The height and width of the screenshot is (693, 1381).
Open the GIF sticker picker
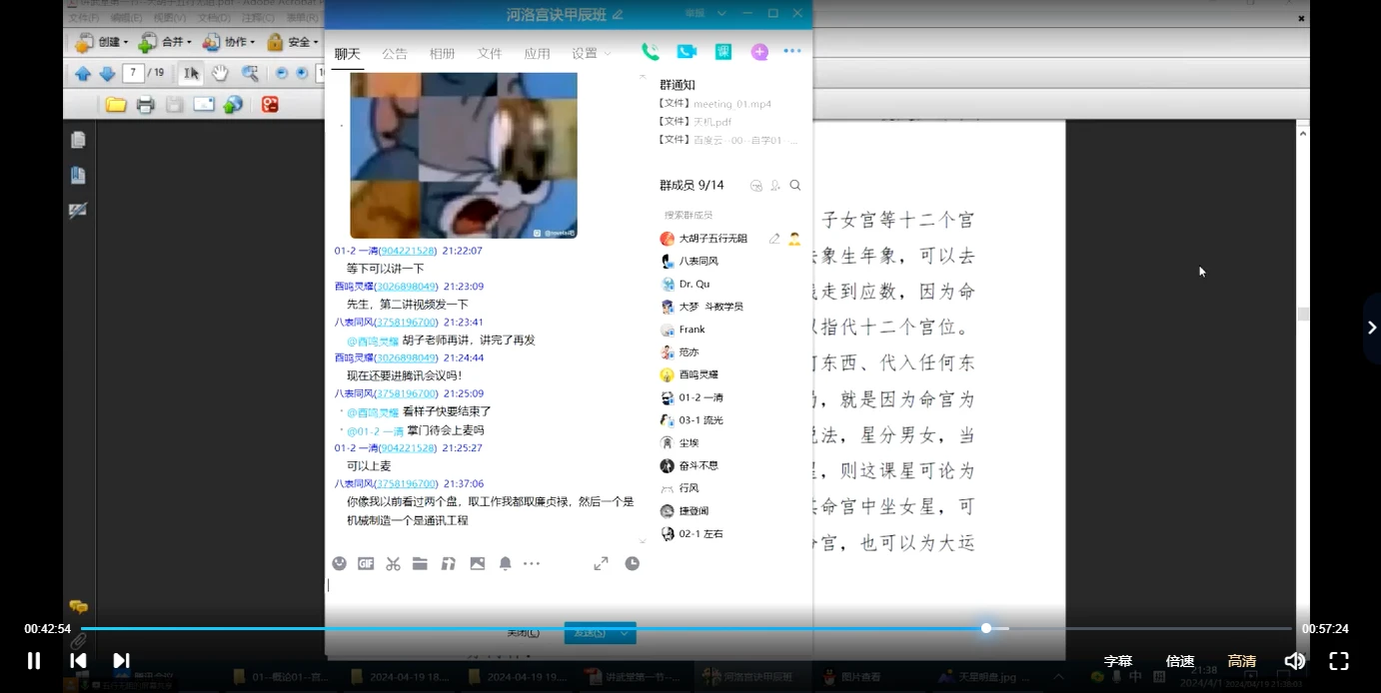pos(366,563)
